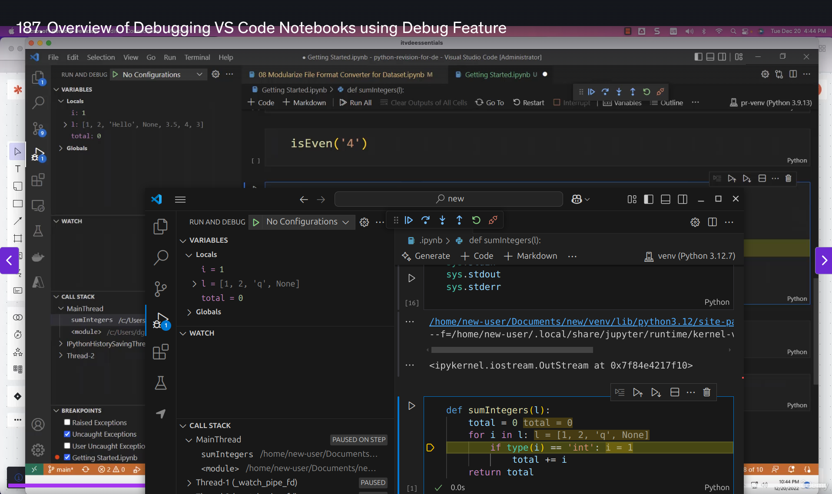Collapse WATCH section in front window
Image resolution: width=832 pixels, height=494 pixels.
pyautogui.click(x=183, y=333)
